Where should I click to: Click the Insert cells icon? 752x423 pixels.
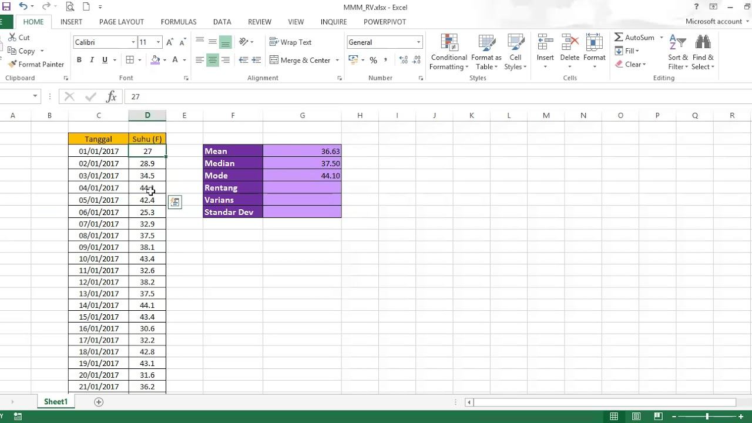[545, 43]
